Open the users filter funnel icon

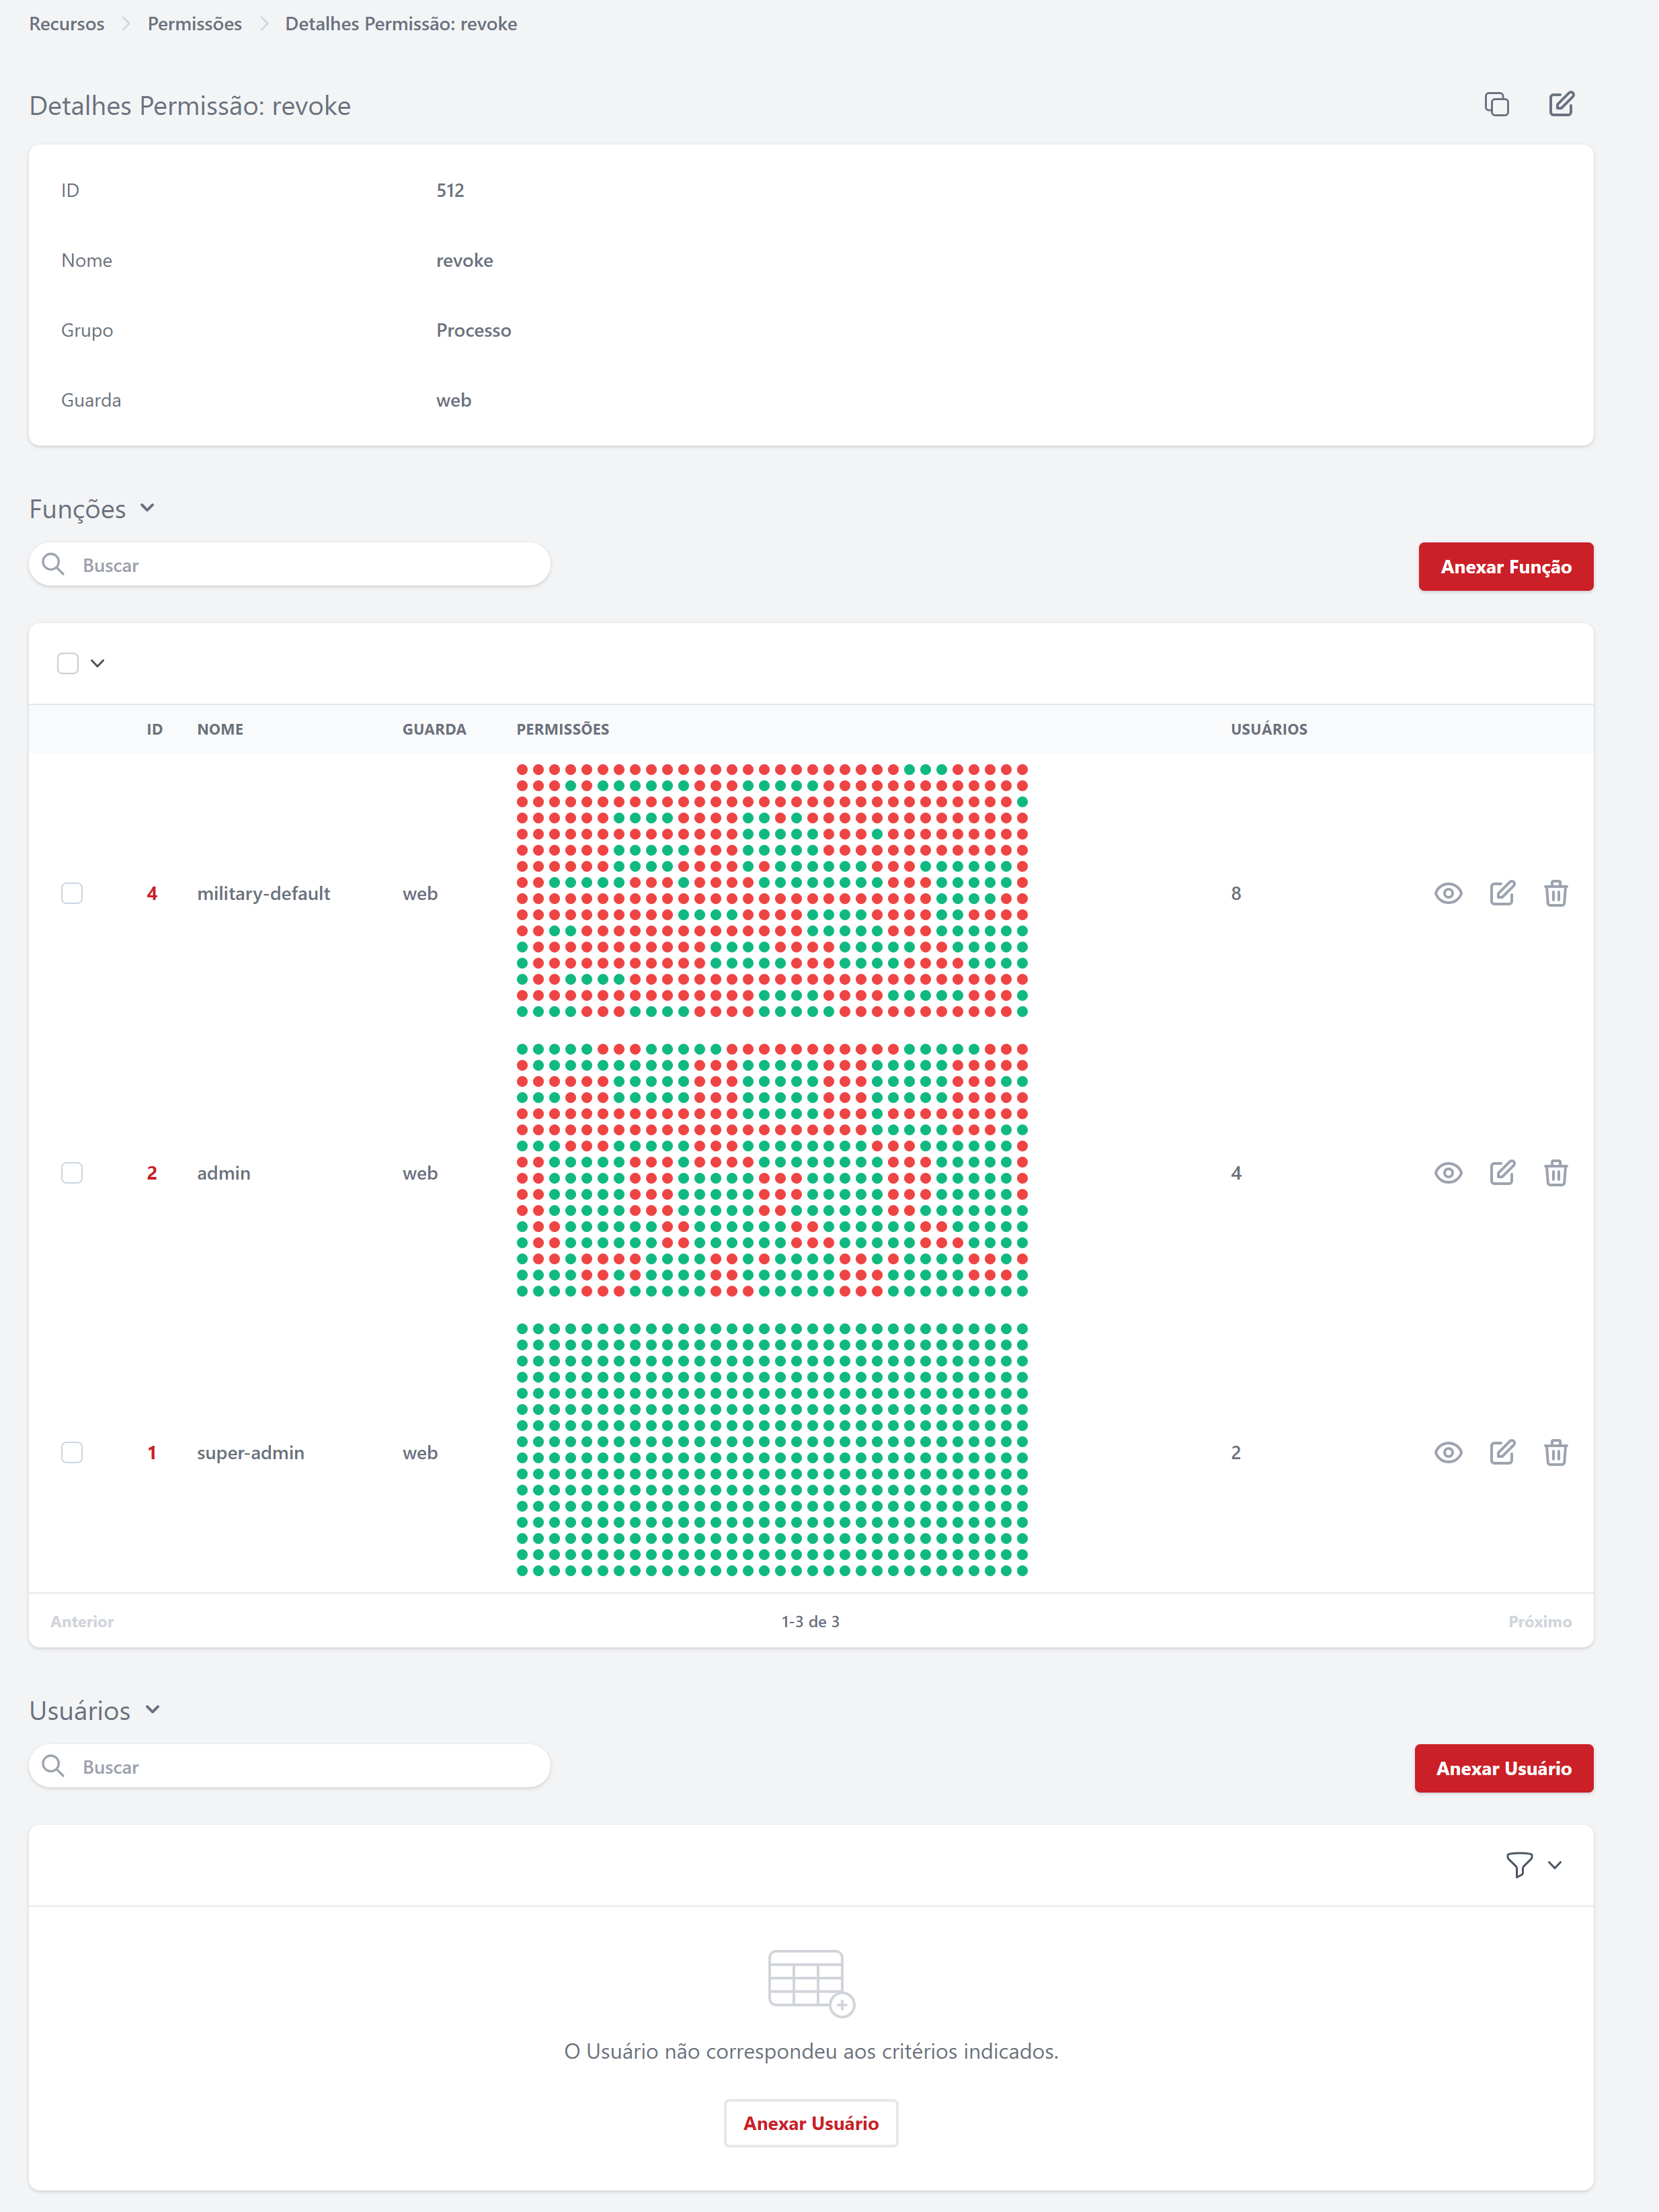pyautogui.click(x=1518, y=1864)
